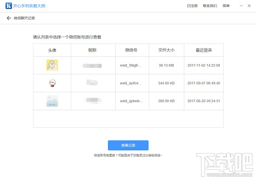The height and width of the screenshot is (179, 256).
Task: Click the blue K app logo
Action: pos(9,6)
